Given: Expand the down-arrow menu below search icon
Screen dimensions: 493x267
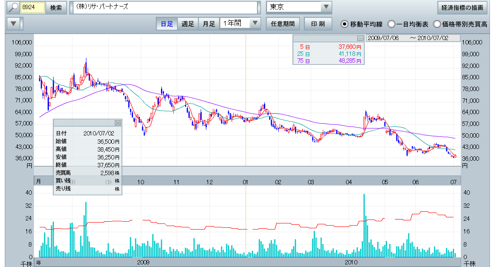Looking at the screenshot, I should 14,24.
